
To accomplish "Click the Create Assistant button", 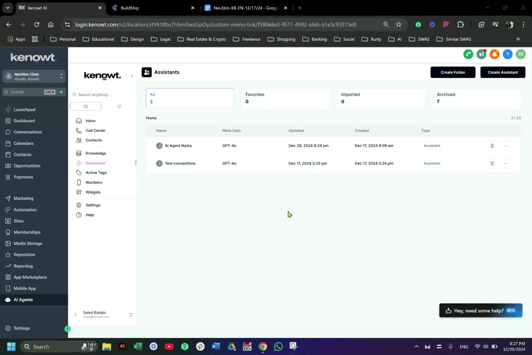I will (502, 72).
